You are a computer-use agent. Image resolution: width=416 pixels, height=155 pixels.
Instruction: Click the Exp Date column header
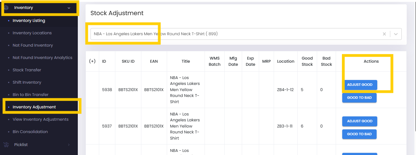250,61
